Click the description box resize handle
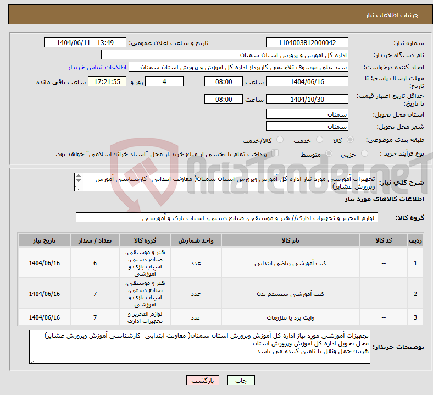 point(77,188)
